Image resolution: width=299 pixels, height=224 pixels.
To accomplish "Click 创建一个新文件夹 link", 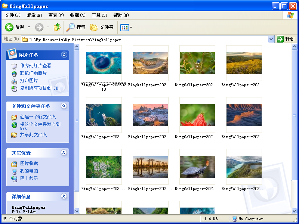I will [x=38, y=117].
